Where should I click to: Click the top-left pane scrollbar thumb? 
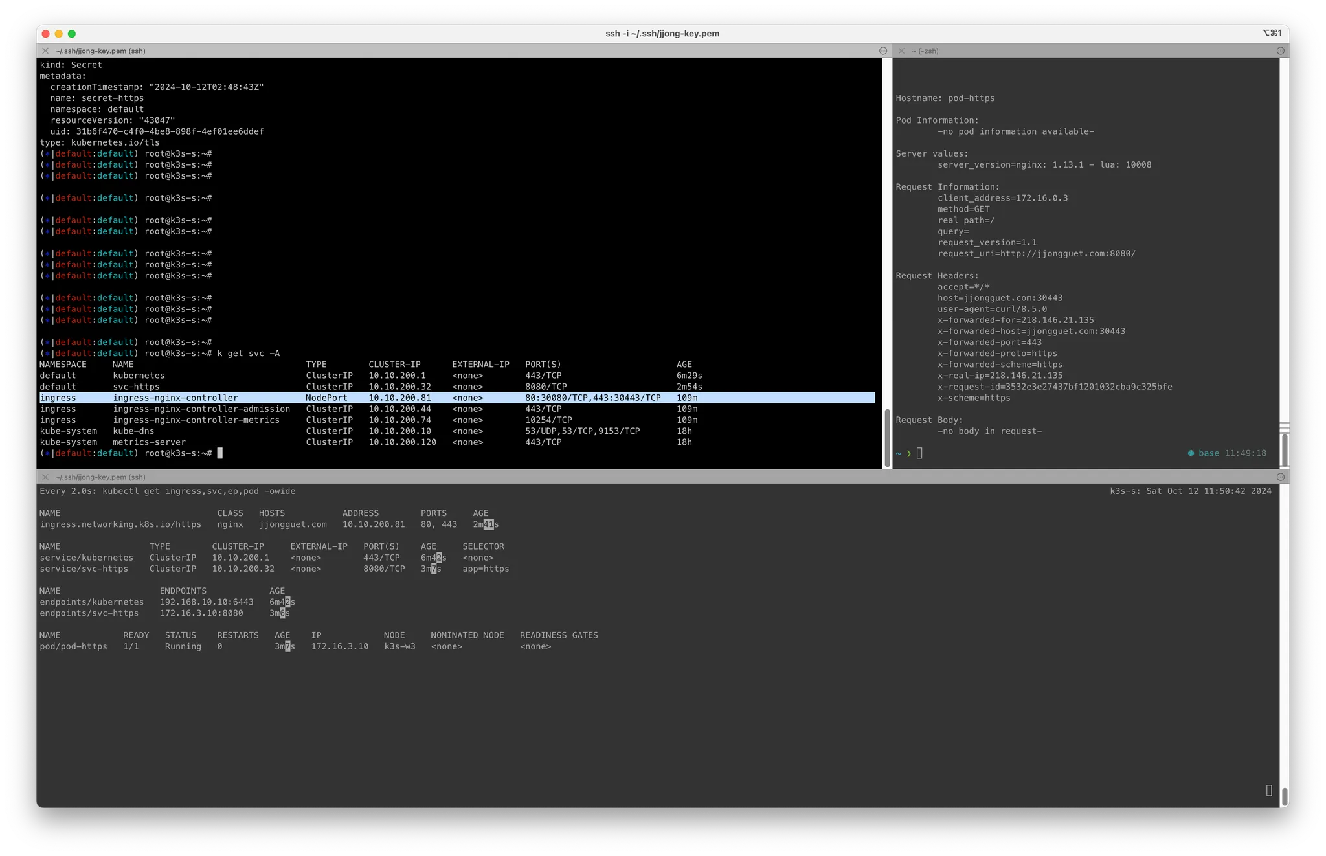[x=887, y=437]
